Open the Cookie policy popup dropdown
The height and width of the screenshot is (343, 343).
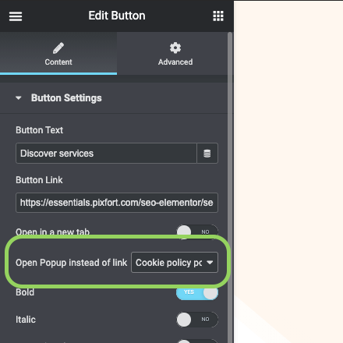175,263
